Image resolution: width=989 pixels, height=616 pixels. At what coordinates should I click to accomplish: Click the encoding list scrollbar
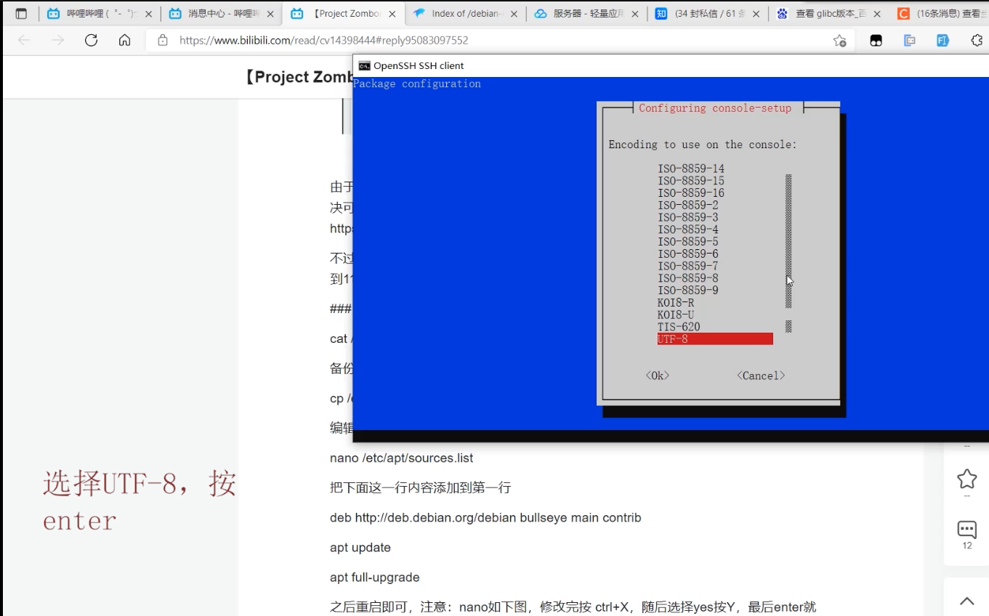(x=788, y=253)
